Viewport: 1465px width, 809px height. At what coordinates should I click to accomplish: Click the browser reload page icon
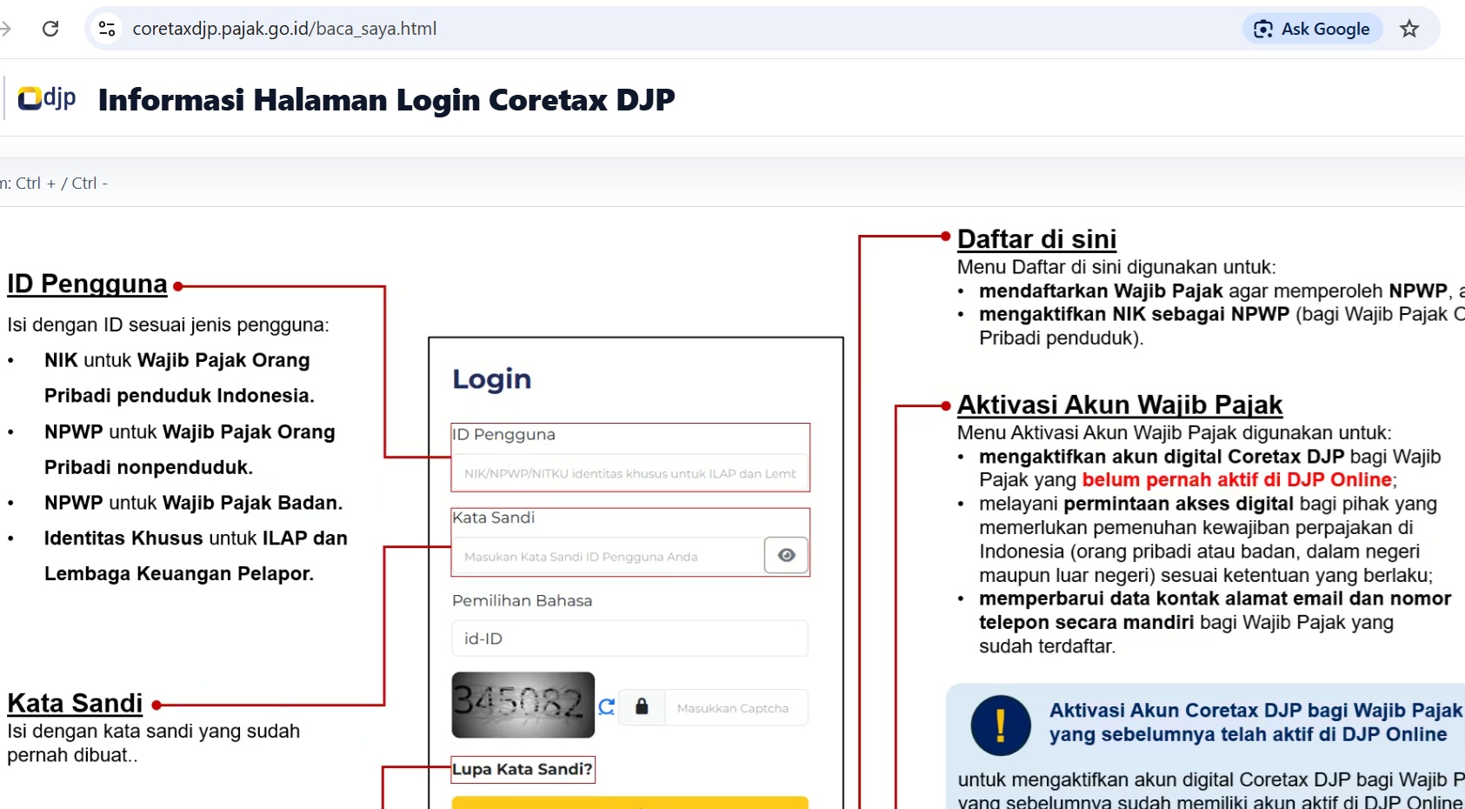[50, 29]
